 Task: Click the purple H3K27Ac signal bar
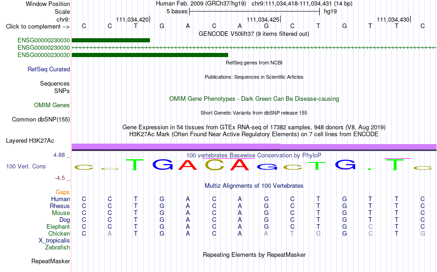coord(254,147)
